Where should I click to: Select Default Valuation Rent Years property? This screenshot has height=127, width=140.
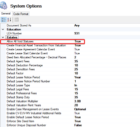coord(24,105)
